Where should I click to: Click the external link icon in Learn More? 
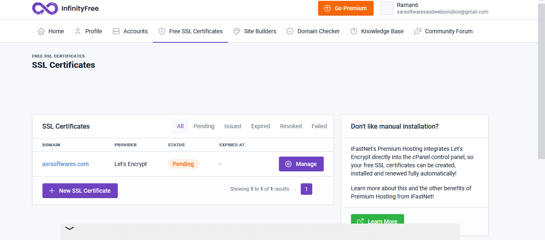pos(360,222)
